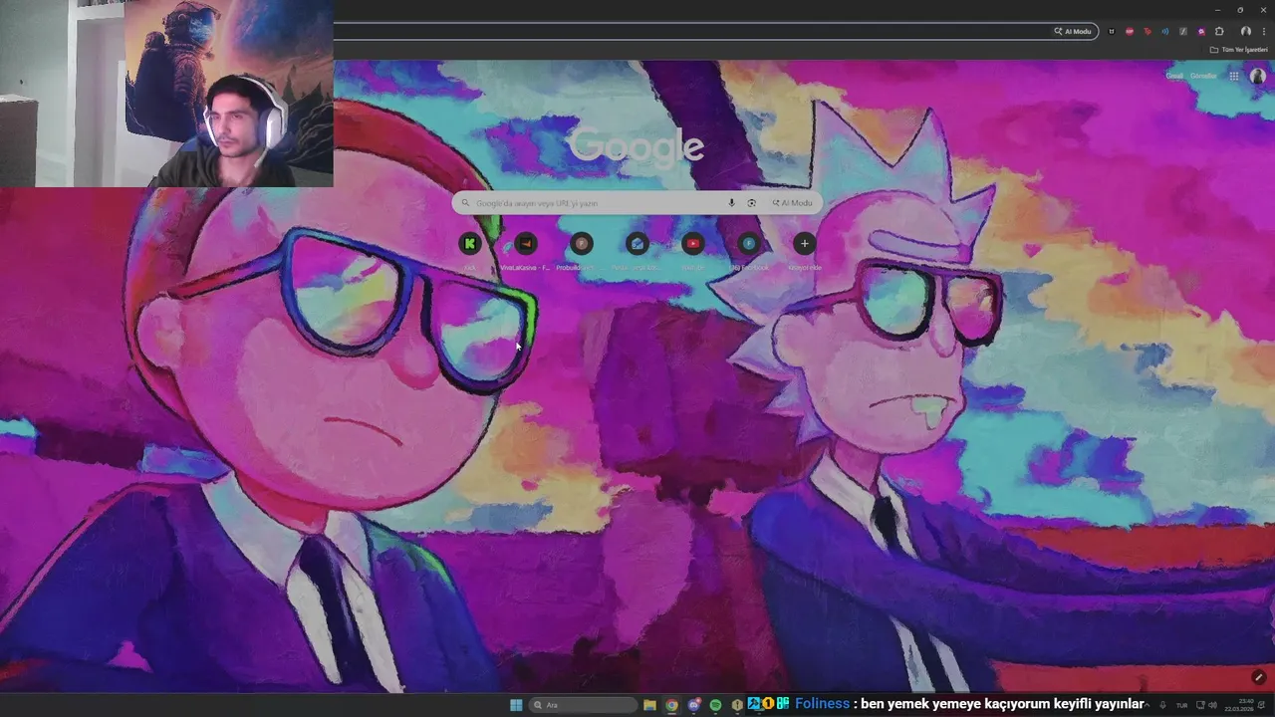Open the Gmail link
Screen dimensions: 1275x717
(1175, 76)
